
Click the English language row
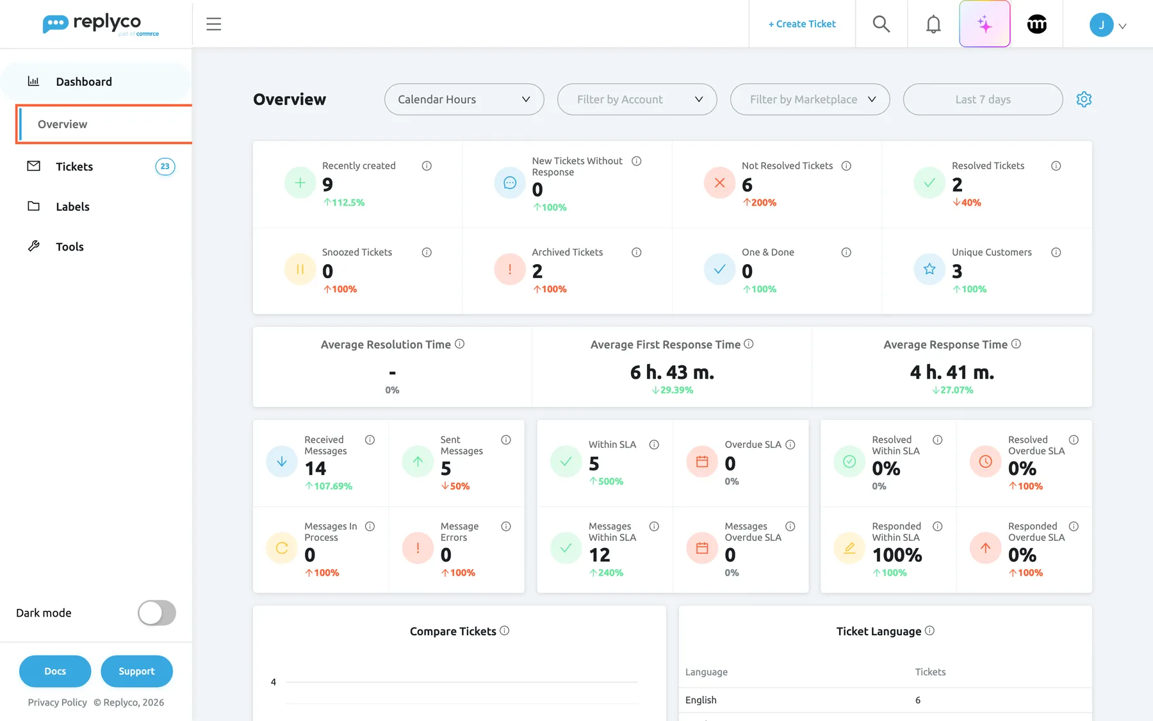885,700
